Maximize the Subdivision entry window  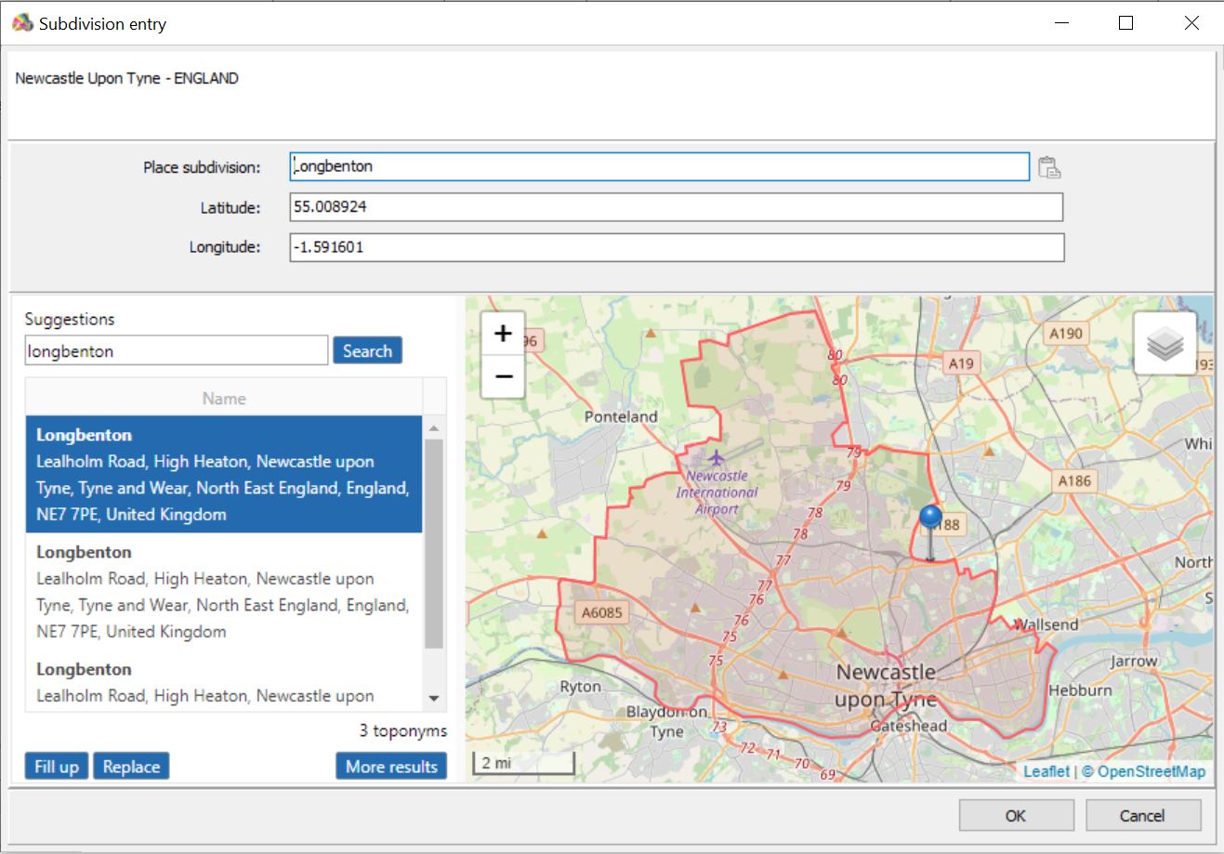click(x=1125, y=23)
